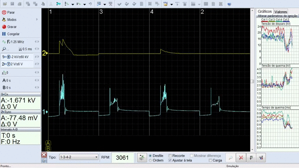Click the red X delete button
This screenshot has height=168, width=299.
tap(241, 158)
